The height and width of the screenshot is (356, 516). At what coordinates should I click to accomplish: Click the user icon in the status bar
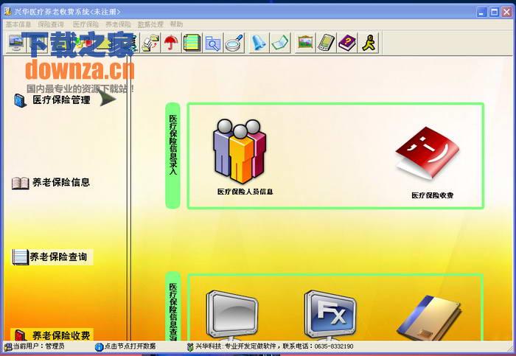[x=8, y=347]
